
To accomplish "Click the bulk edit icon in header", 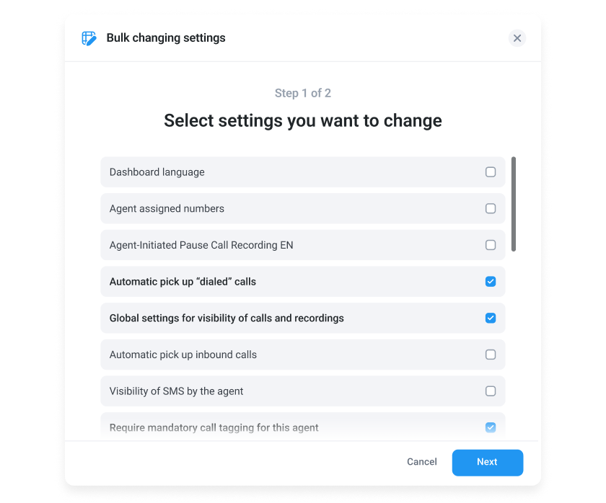I will pyautogui.click(x=89, y=38).
